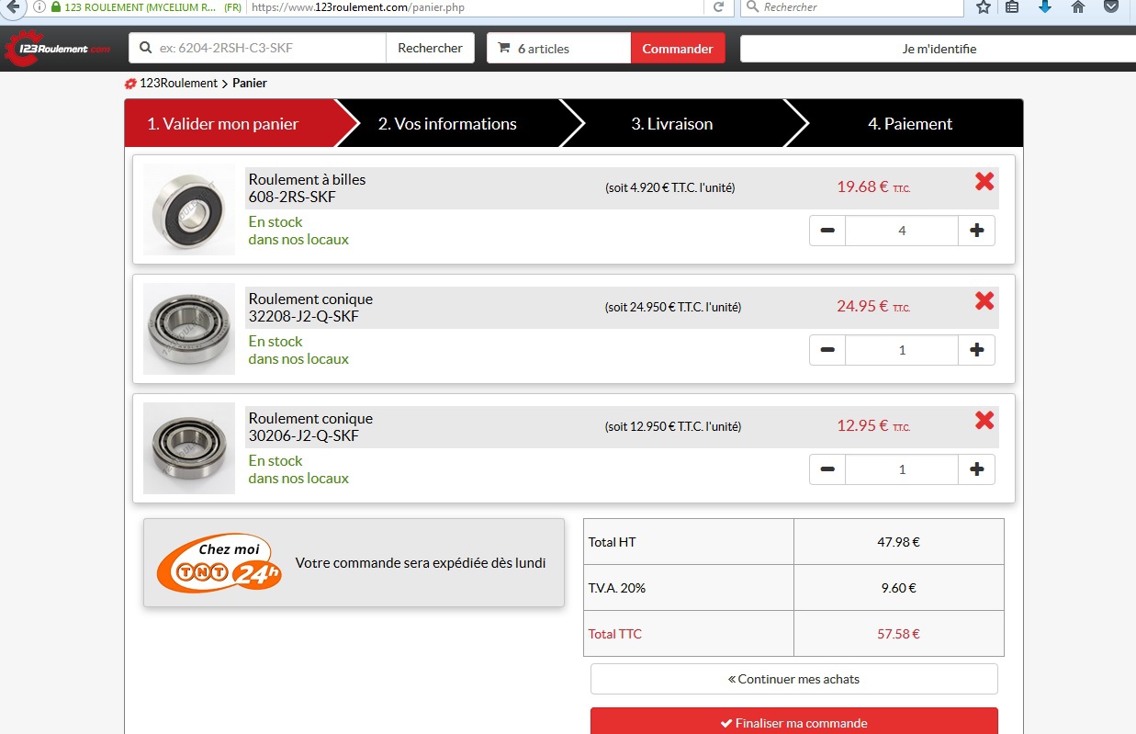Increase quantity of 30206-J2-Q-SKF bearing

click(x=976, y=469)
